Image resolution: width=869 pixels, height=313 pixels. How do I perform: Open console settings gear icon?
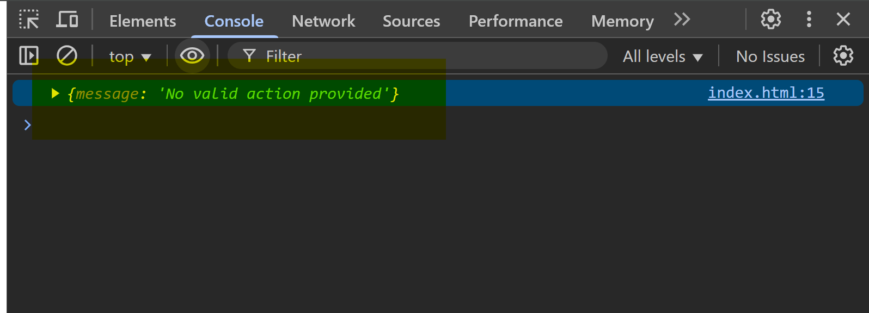(x=843, y=55)
